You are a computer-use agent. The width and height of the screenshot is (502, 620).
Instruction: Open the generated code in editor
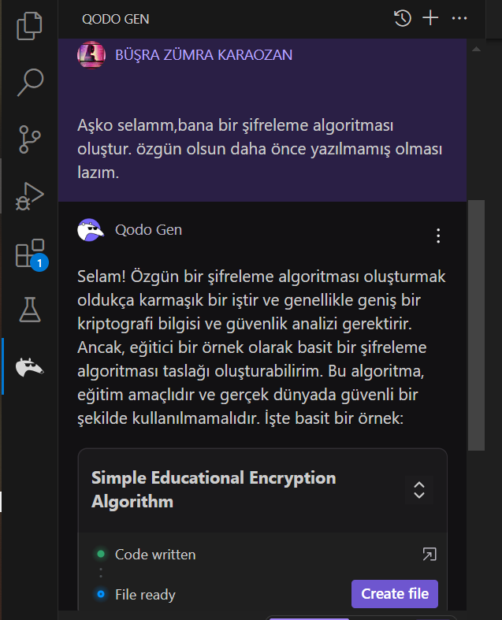(x=429, y=555)
